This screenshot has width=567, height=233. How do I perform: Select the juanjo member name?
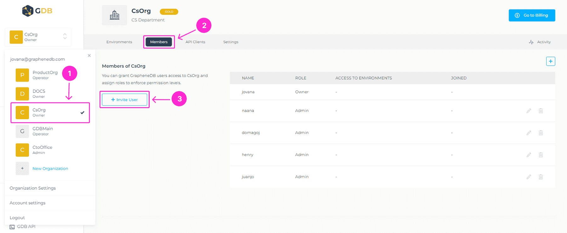248,177
